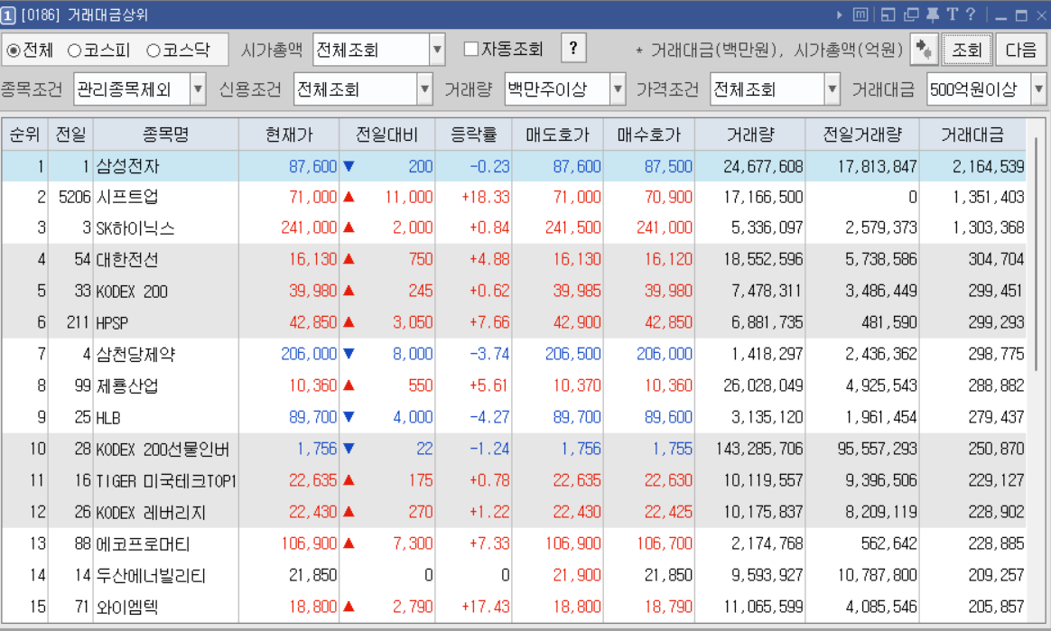Click the down triangle icon in 삼천당제약 row

click(x=349, y=354)
